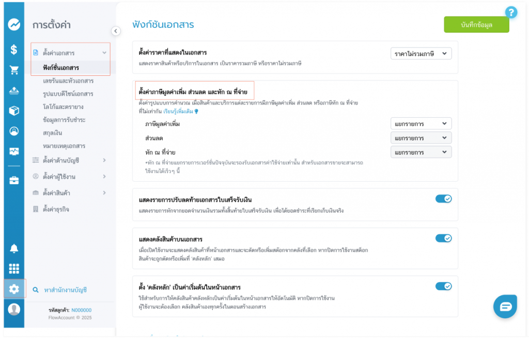This screenshot has width=529, height=338.
Task: Open the notifications bell icon
Action: 14,249
